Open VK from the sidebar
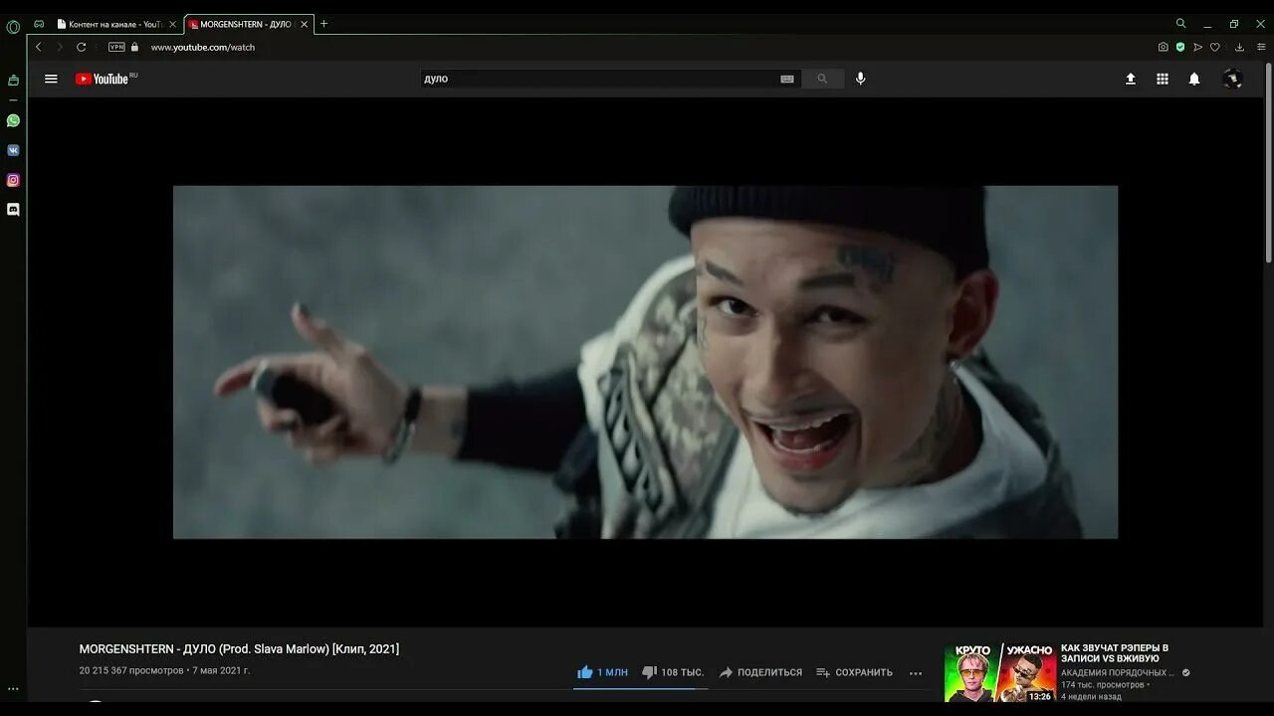 13,150
